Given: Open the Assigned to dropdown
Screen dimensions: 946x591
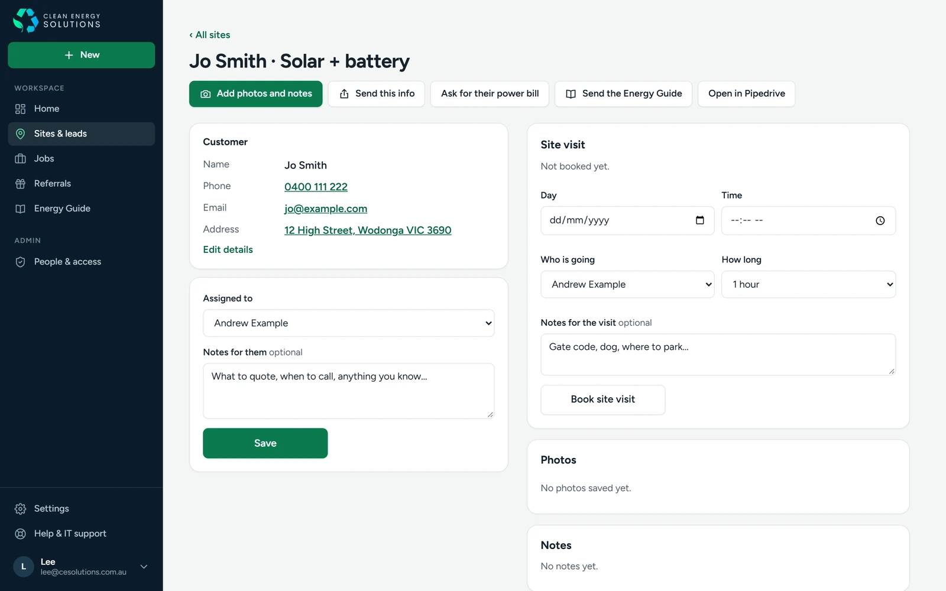Looking at the screenshot, I should [349, 323].
